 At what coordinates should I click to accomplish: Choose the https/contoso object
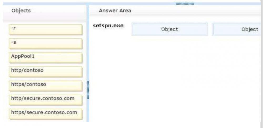click(45, 86)
